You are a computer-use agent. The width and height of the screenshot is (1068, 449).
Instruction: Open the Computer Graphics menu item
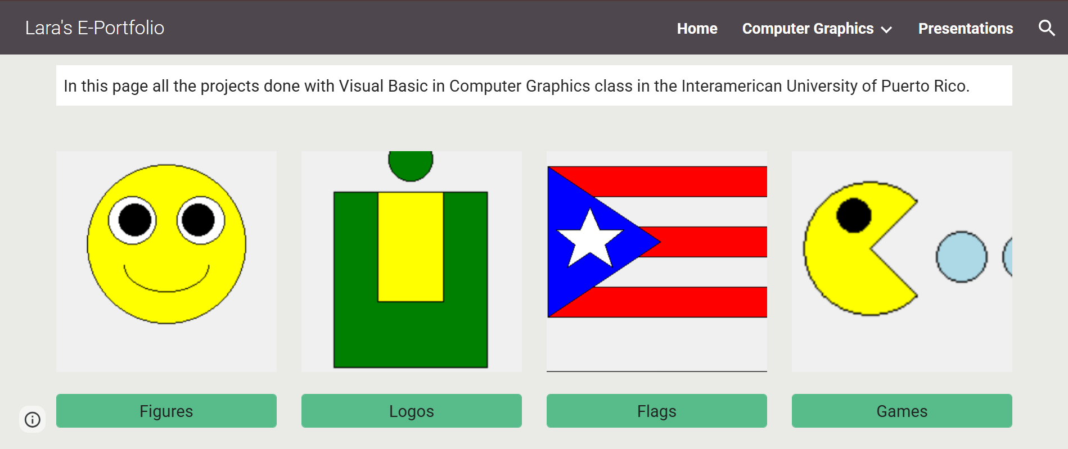808,29
